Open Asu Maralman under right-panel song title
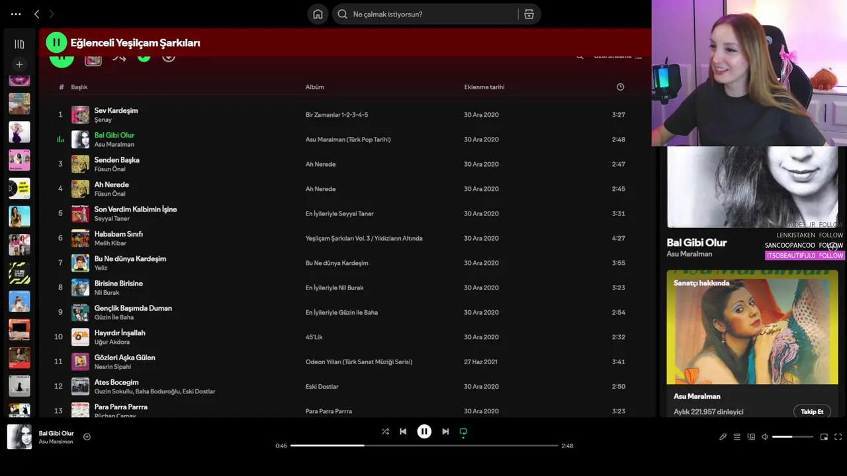The image size is (847, 476). (690, 254)
